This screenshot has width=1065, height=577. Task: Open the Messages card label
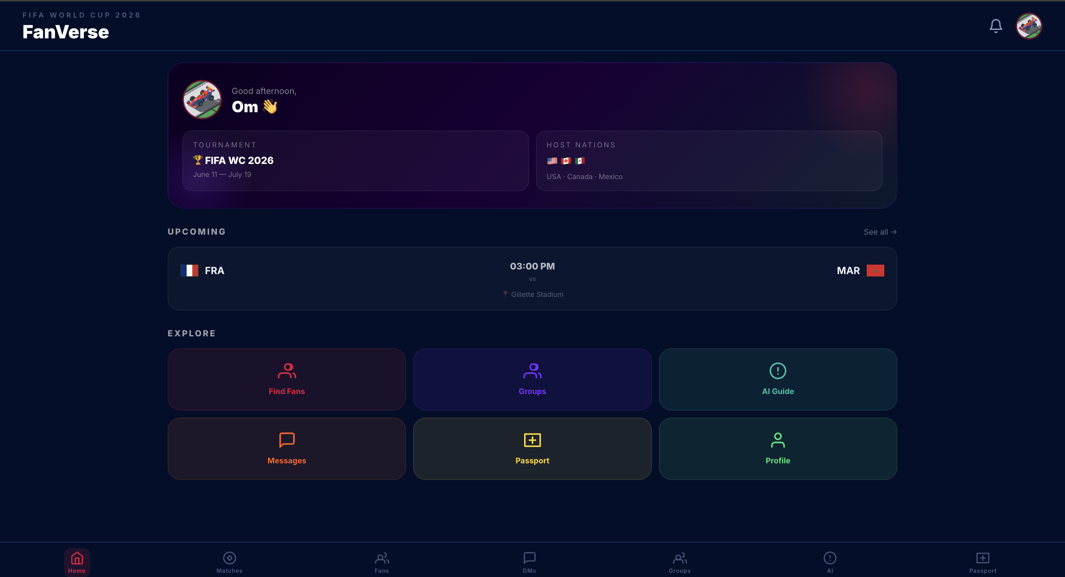[287, 461]
